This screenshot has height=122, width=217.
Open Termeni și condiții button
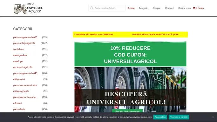[179, 117]
